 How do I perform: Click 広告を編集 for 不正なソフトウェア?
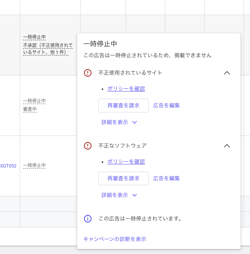tap(166, 178)
